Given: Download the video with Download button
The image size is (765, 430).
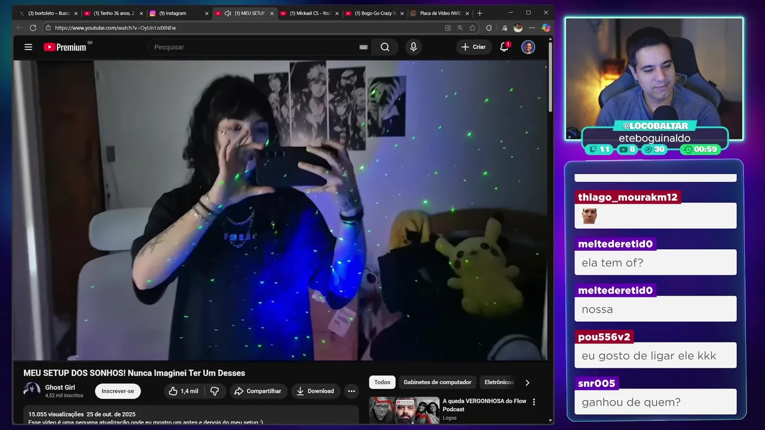Looking at the screenshot, I should point(316,391).
